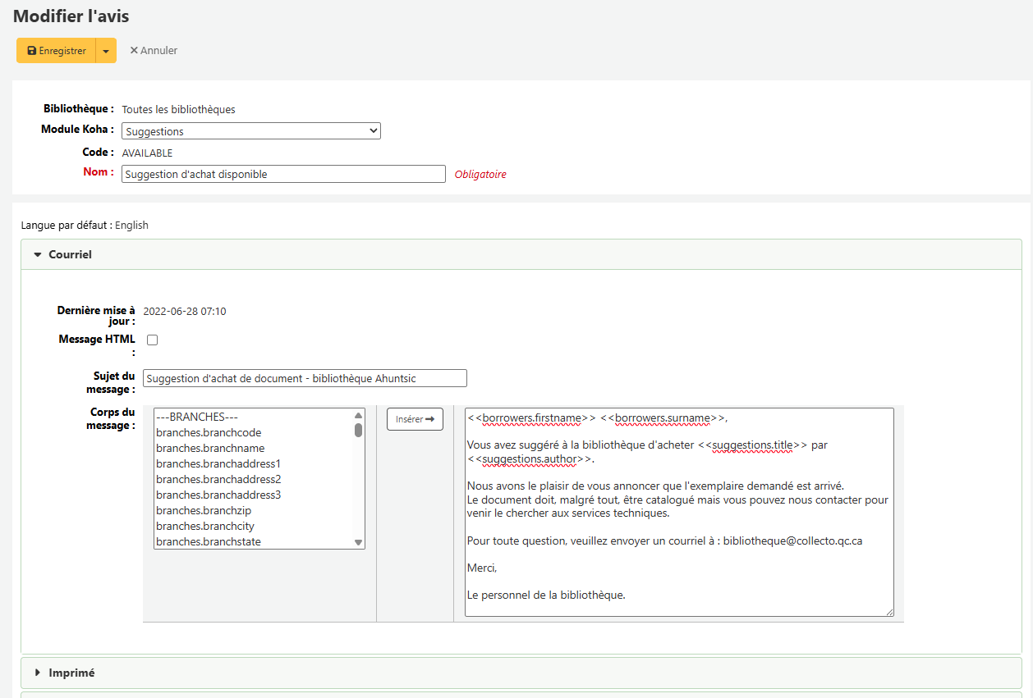
Task: Click the Nom input field
Action: point(283,174)
